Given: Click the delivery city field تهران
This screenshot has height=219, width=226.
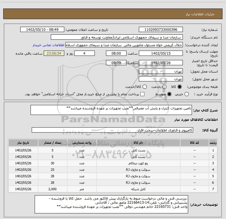Looking at the screenshot, I should (161, 79).
